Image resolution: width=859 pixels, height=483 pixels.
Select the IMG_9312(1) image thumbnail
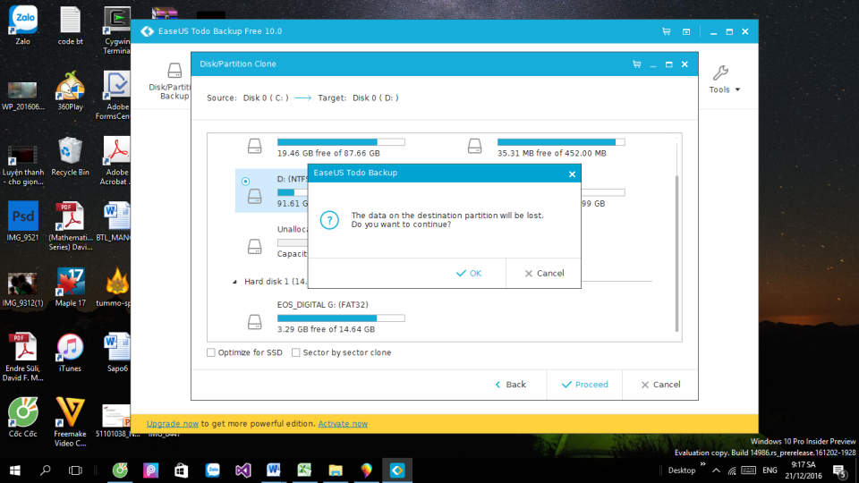pos(23,288)
